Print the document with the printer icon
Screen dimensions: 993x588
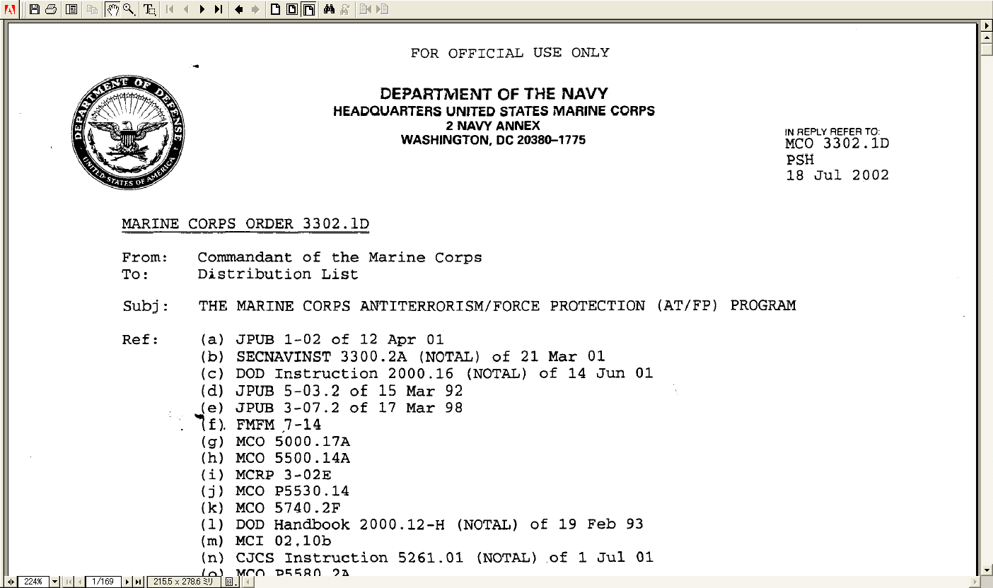[x=51, y=9]
